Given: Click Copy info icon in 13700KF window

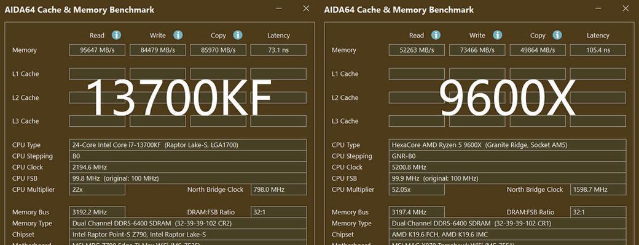Looking at the screenshot, I should (238, 36).
